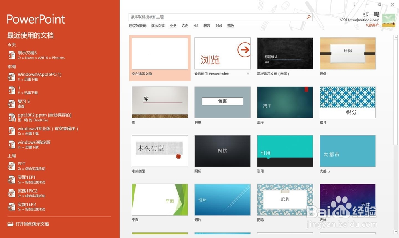The width and height of the screenshot is (399, 238).
Task: Click the file icon of 实践1EP1
Action: coord(12,179)
